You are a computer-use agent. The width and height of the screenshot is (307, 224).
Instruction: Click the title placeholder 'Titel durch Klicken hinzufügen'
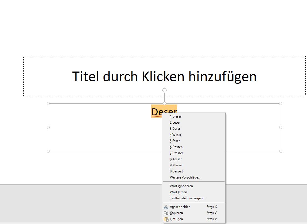pos(164,76)
